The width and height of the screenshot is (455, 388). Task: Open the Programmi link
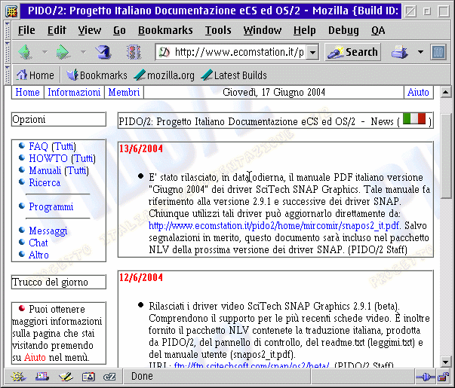[x=51, y=206]
